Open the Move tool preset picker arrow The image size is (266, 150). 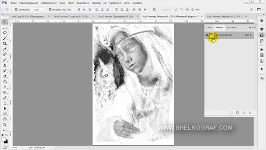(11, 10)
